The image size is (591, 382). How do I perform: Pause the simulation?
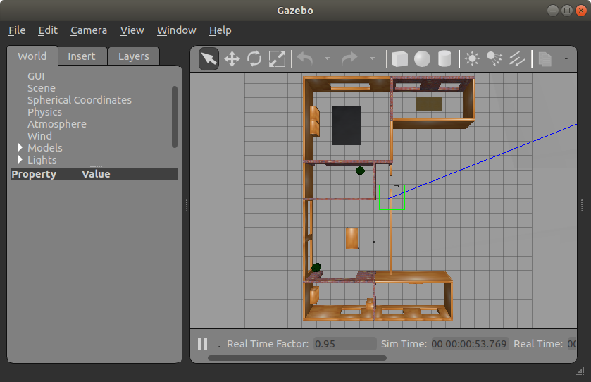(x=203, y=343)
